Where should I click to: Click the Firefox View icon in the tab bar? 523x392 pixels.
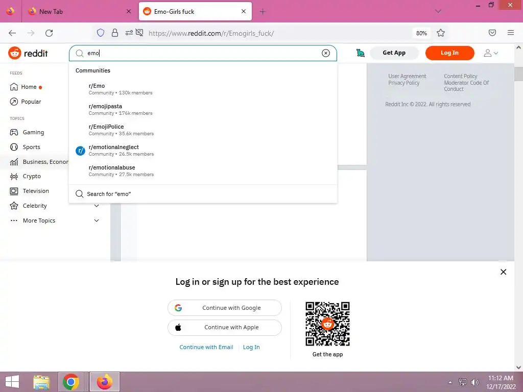pyautogui.click(x=10, y=11)
